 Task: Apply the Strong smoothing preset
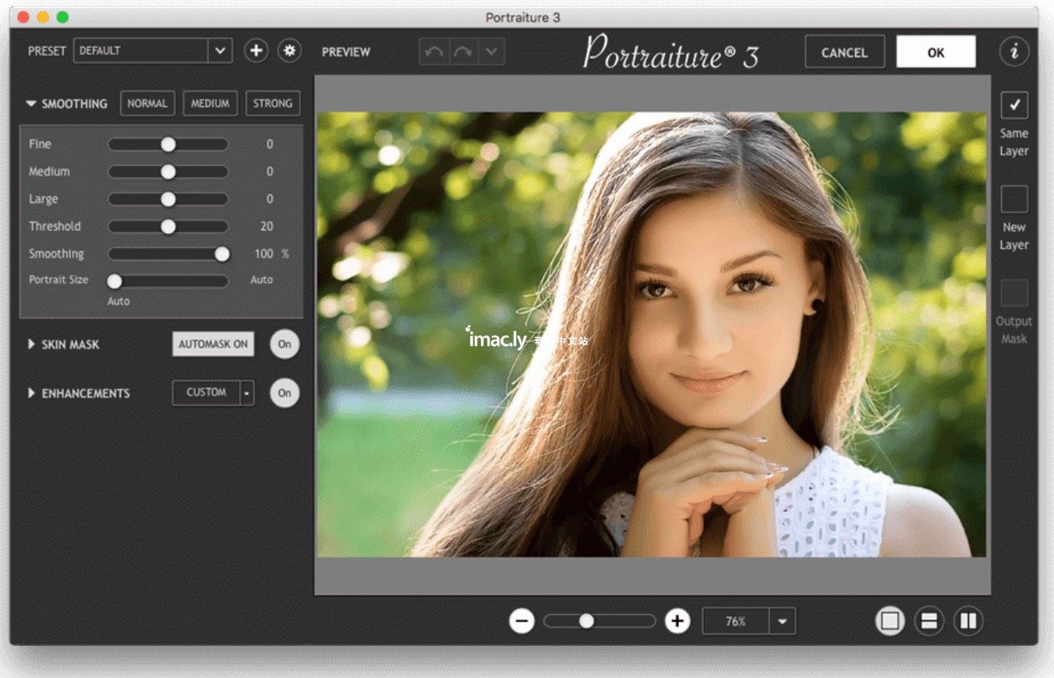pyautogui.click(x=273, y=103)
